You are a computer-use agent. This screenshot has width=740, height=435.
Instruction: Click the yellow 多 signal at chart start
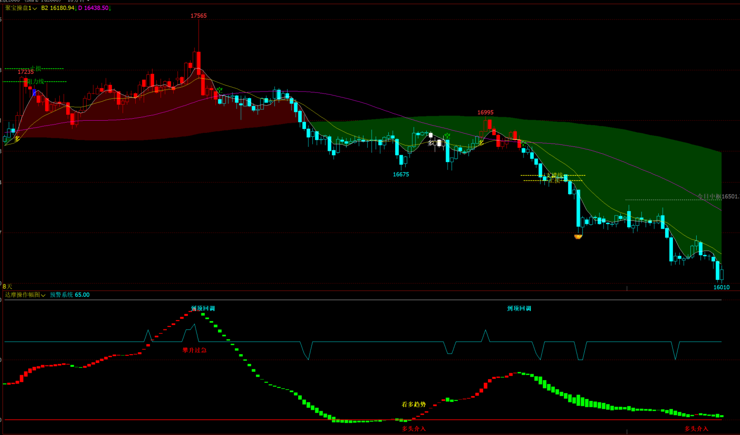coord(17,139)
